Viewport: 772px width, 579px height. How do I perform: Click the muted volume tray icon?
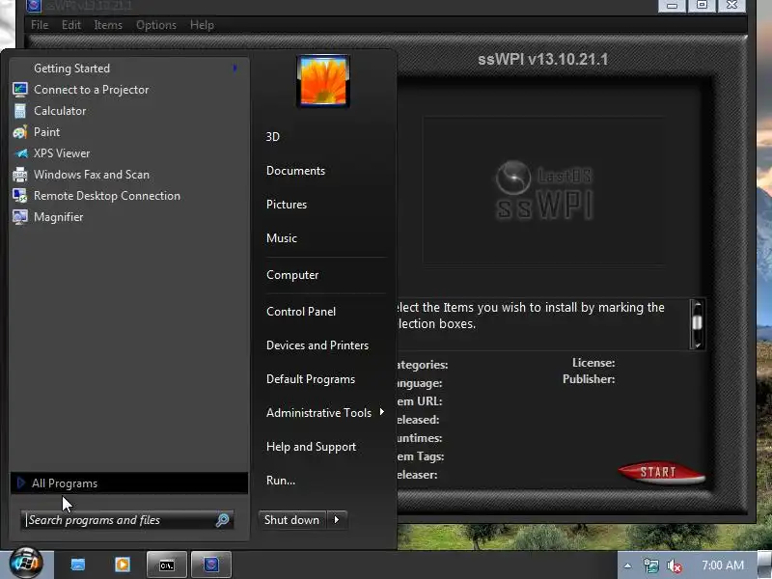click(674, 566)
